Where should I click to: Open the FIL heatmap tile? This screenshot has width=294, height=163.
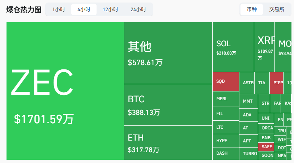tap(226, 113)
